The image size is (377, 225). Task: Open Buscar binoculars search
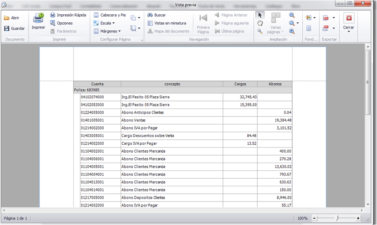tap(157, 15)
